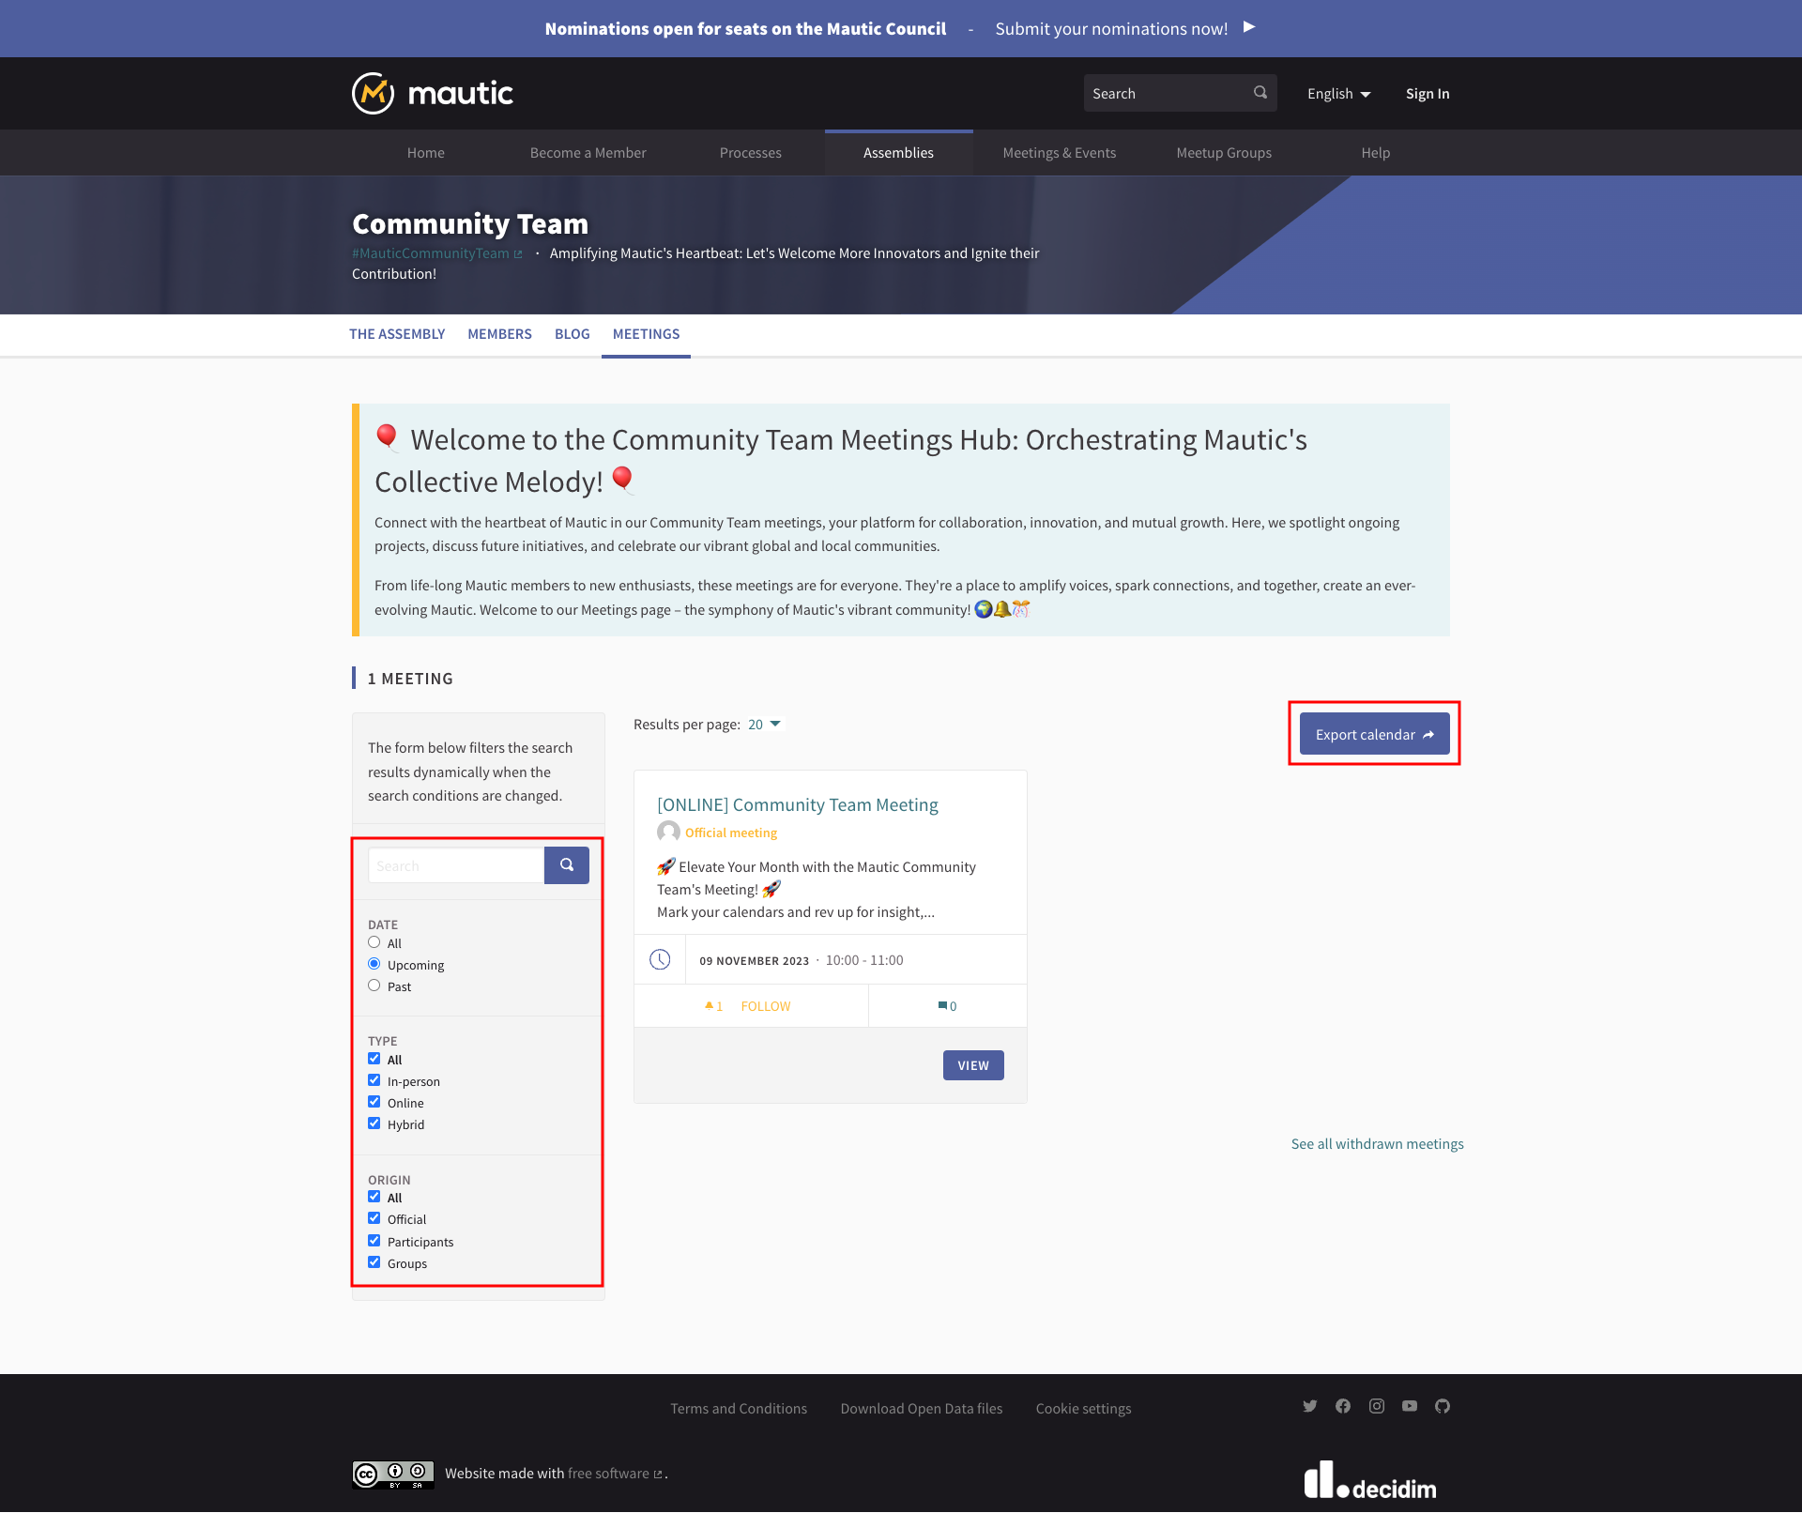1802x1513 pixels.
Task: Uncheck the Participants origin checkbox
Action: click(374, 1241)
